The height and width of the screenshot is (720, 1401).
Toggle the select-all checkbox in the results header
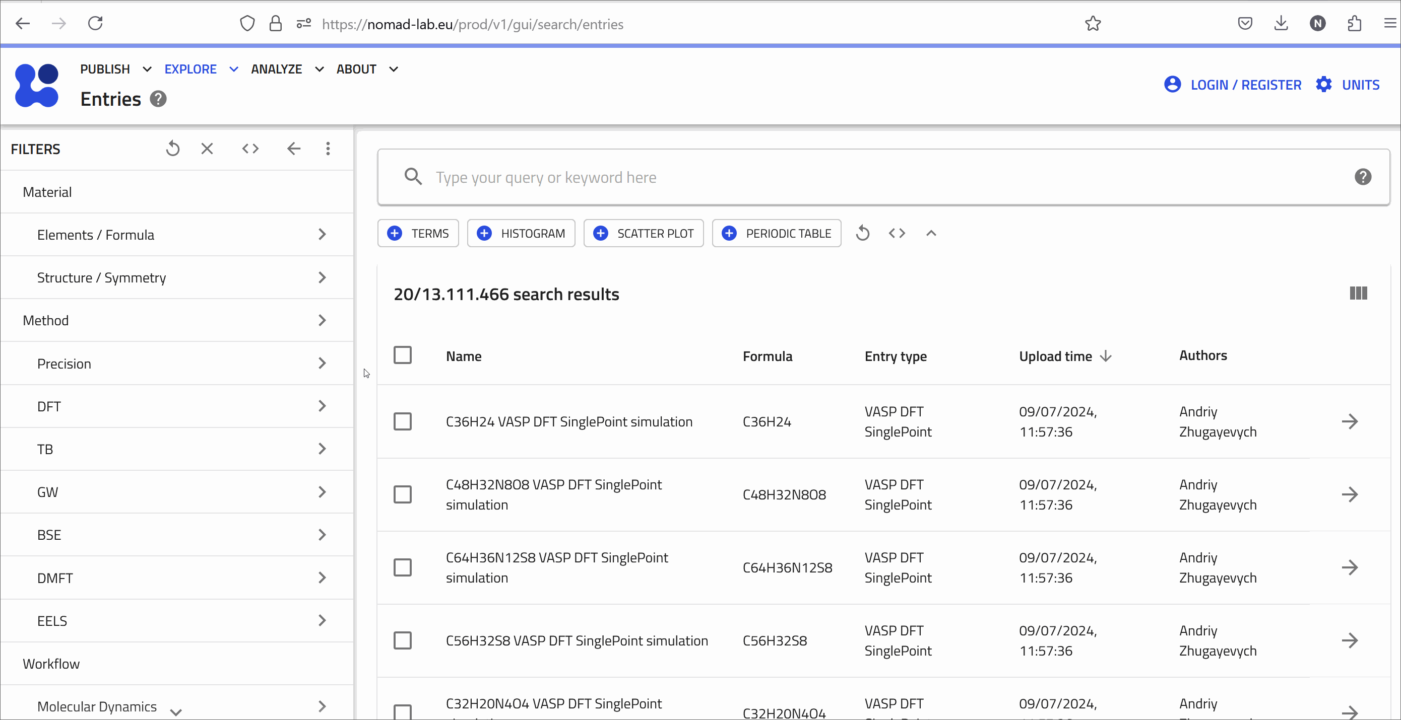click(x=403, y=355)
